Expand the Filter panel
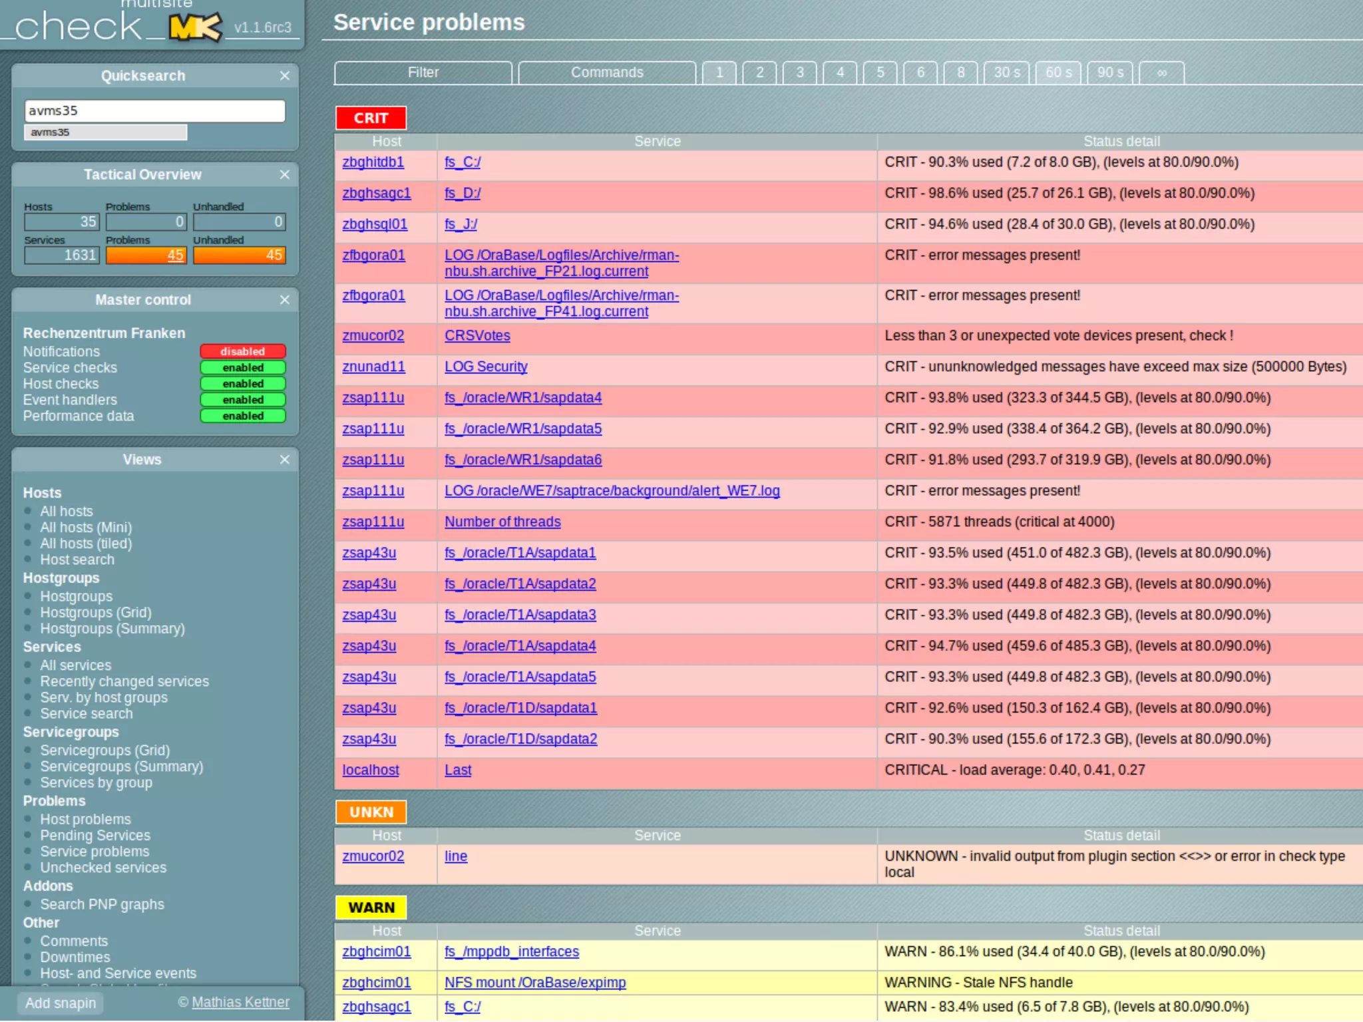Screen dimensions: 1363x1022 coord(423,73)
